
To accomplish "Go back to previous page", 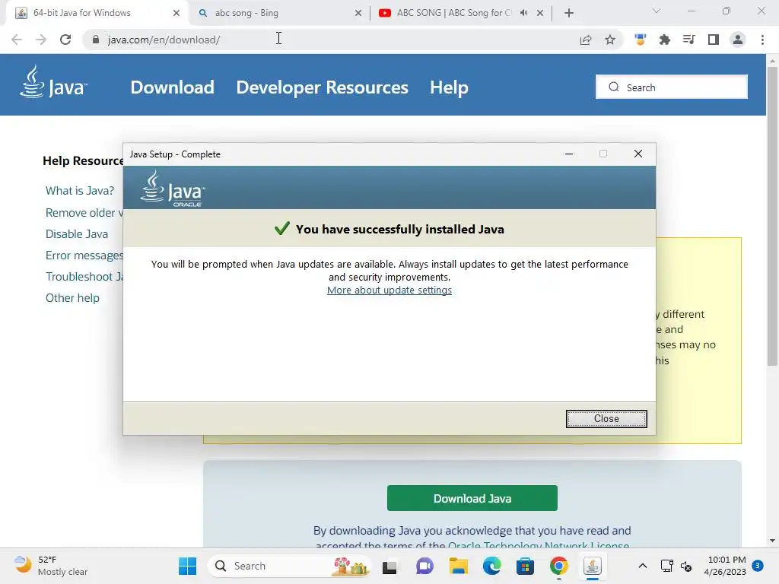I will click(17, 40).
